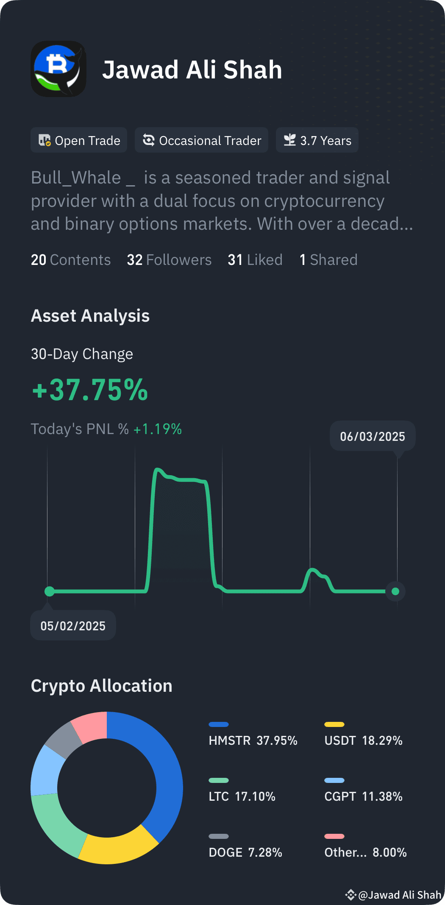Image resolution: width=445 pixels, height=905 pixels.
Task: Click the Occasional Trader refresh icon
Action: coord(149,140)
